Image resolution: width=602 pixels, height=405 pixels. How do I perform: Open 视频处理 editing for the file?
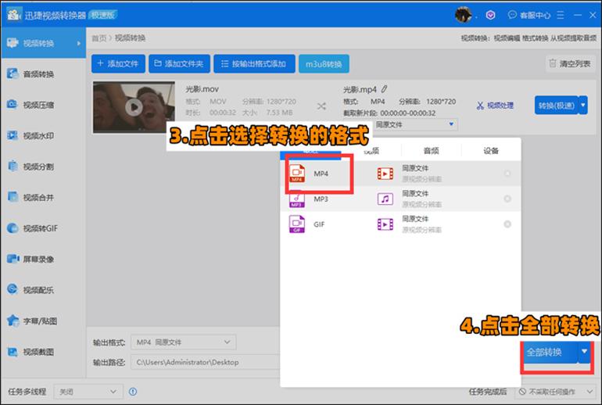click(495, 106)
